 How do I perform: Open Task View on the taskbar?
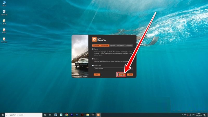pyautogui.click(x=50, y=115)
